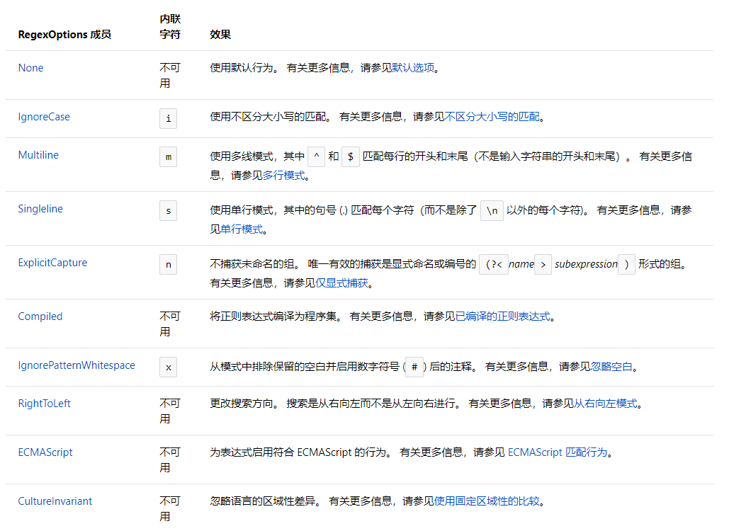Open the 默认选项 link
The height and width of the screenshot is (531, 729).
(x=413, y=68)
